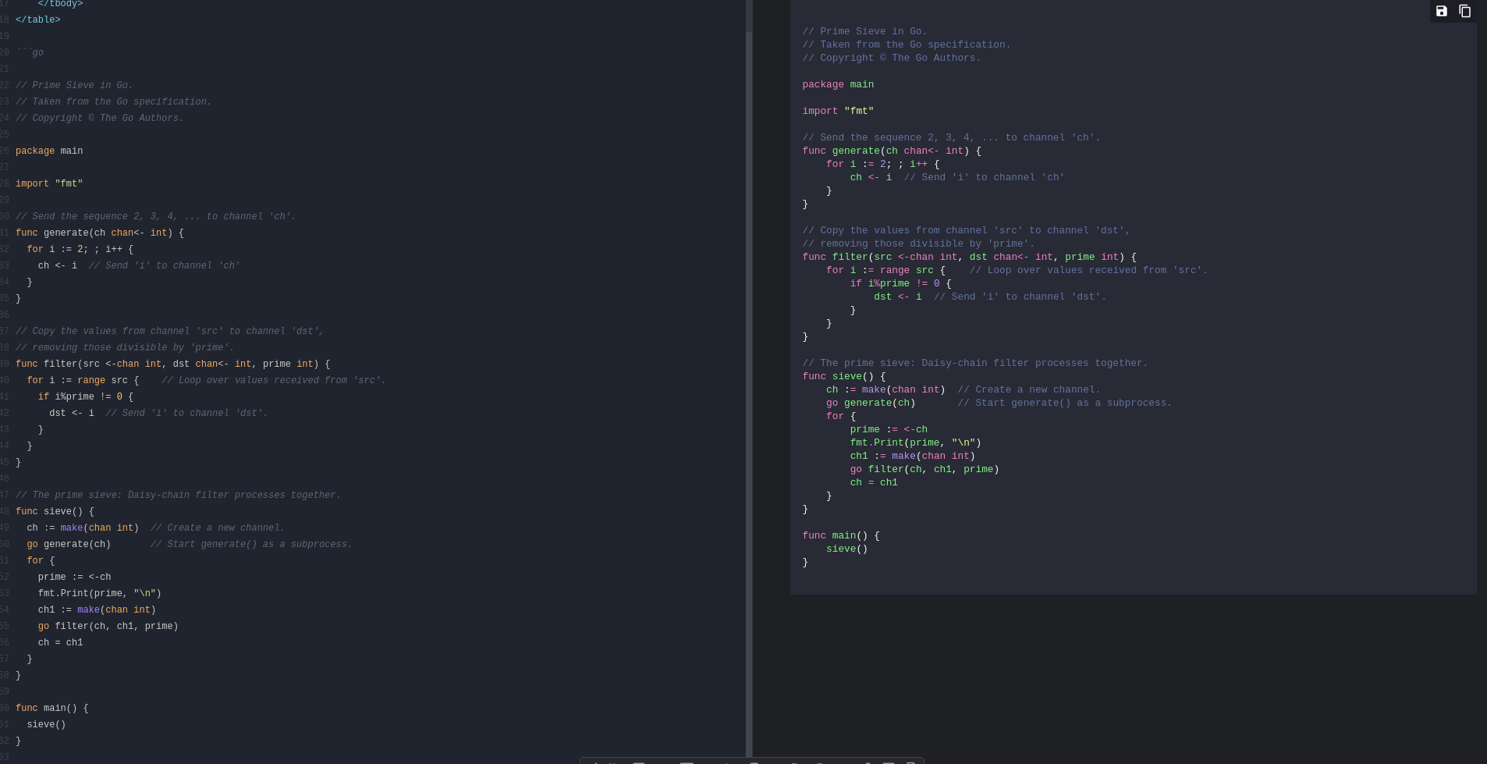The image size is (1487, 764).
Task: Click 'import "fmt"' in the right preview
Action: pos(838,111)
